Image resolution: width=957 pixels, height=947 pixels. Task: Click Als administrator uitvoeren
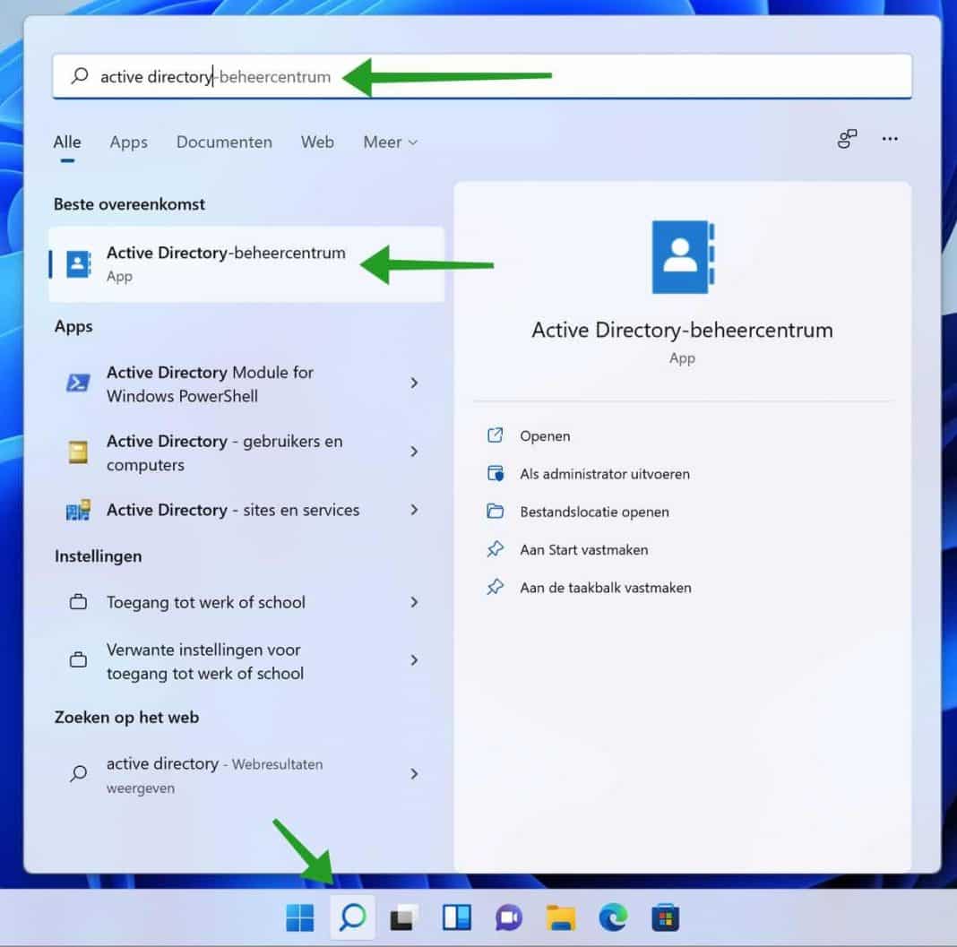click(605, 473)
